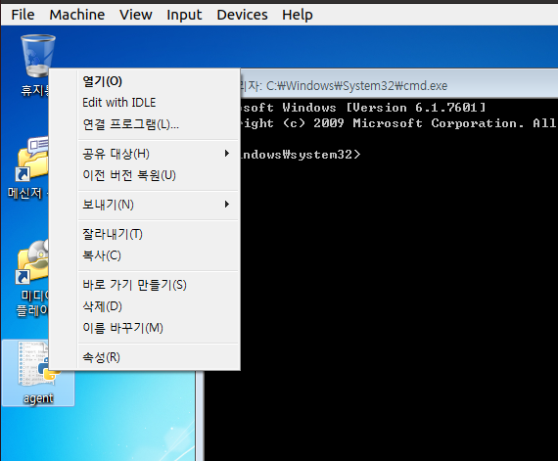The width and height of the screenshot is (558, 461).
Task: Click the agent file label
Action: pos(38,398)
